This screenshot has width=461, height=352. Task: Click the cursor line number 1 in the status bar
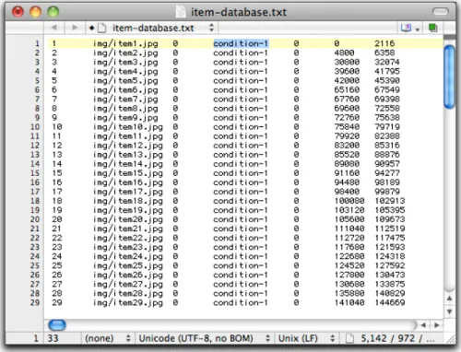click(36, 338)
